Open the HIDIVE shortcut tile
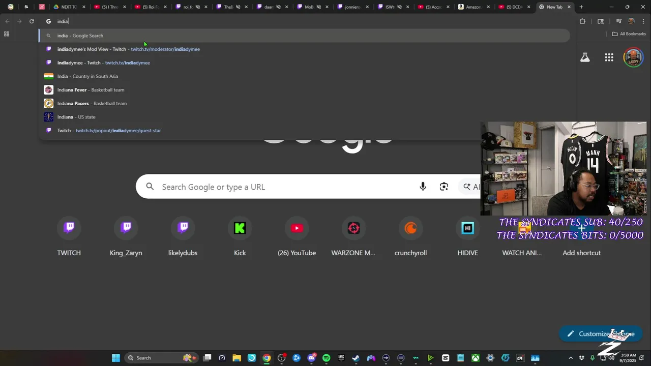Image resolution: width=651 pixels, height=366 pixels. pos(467,237)
